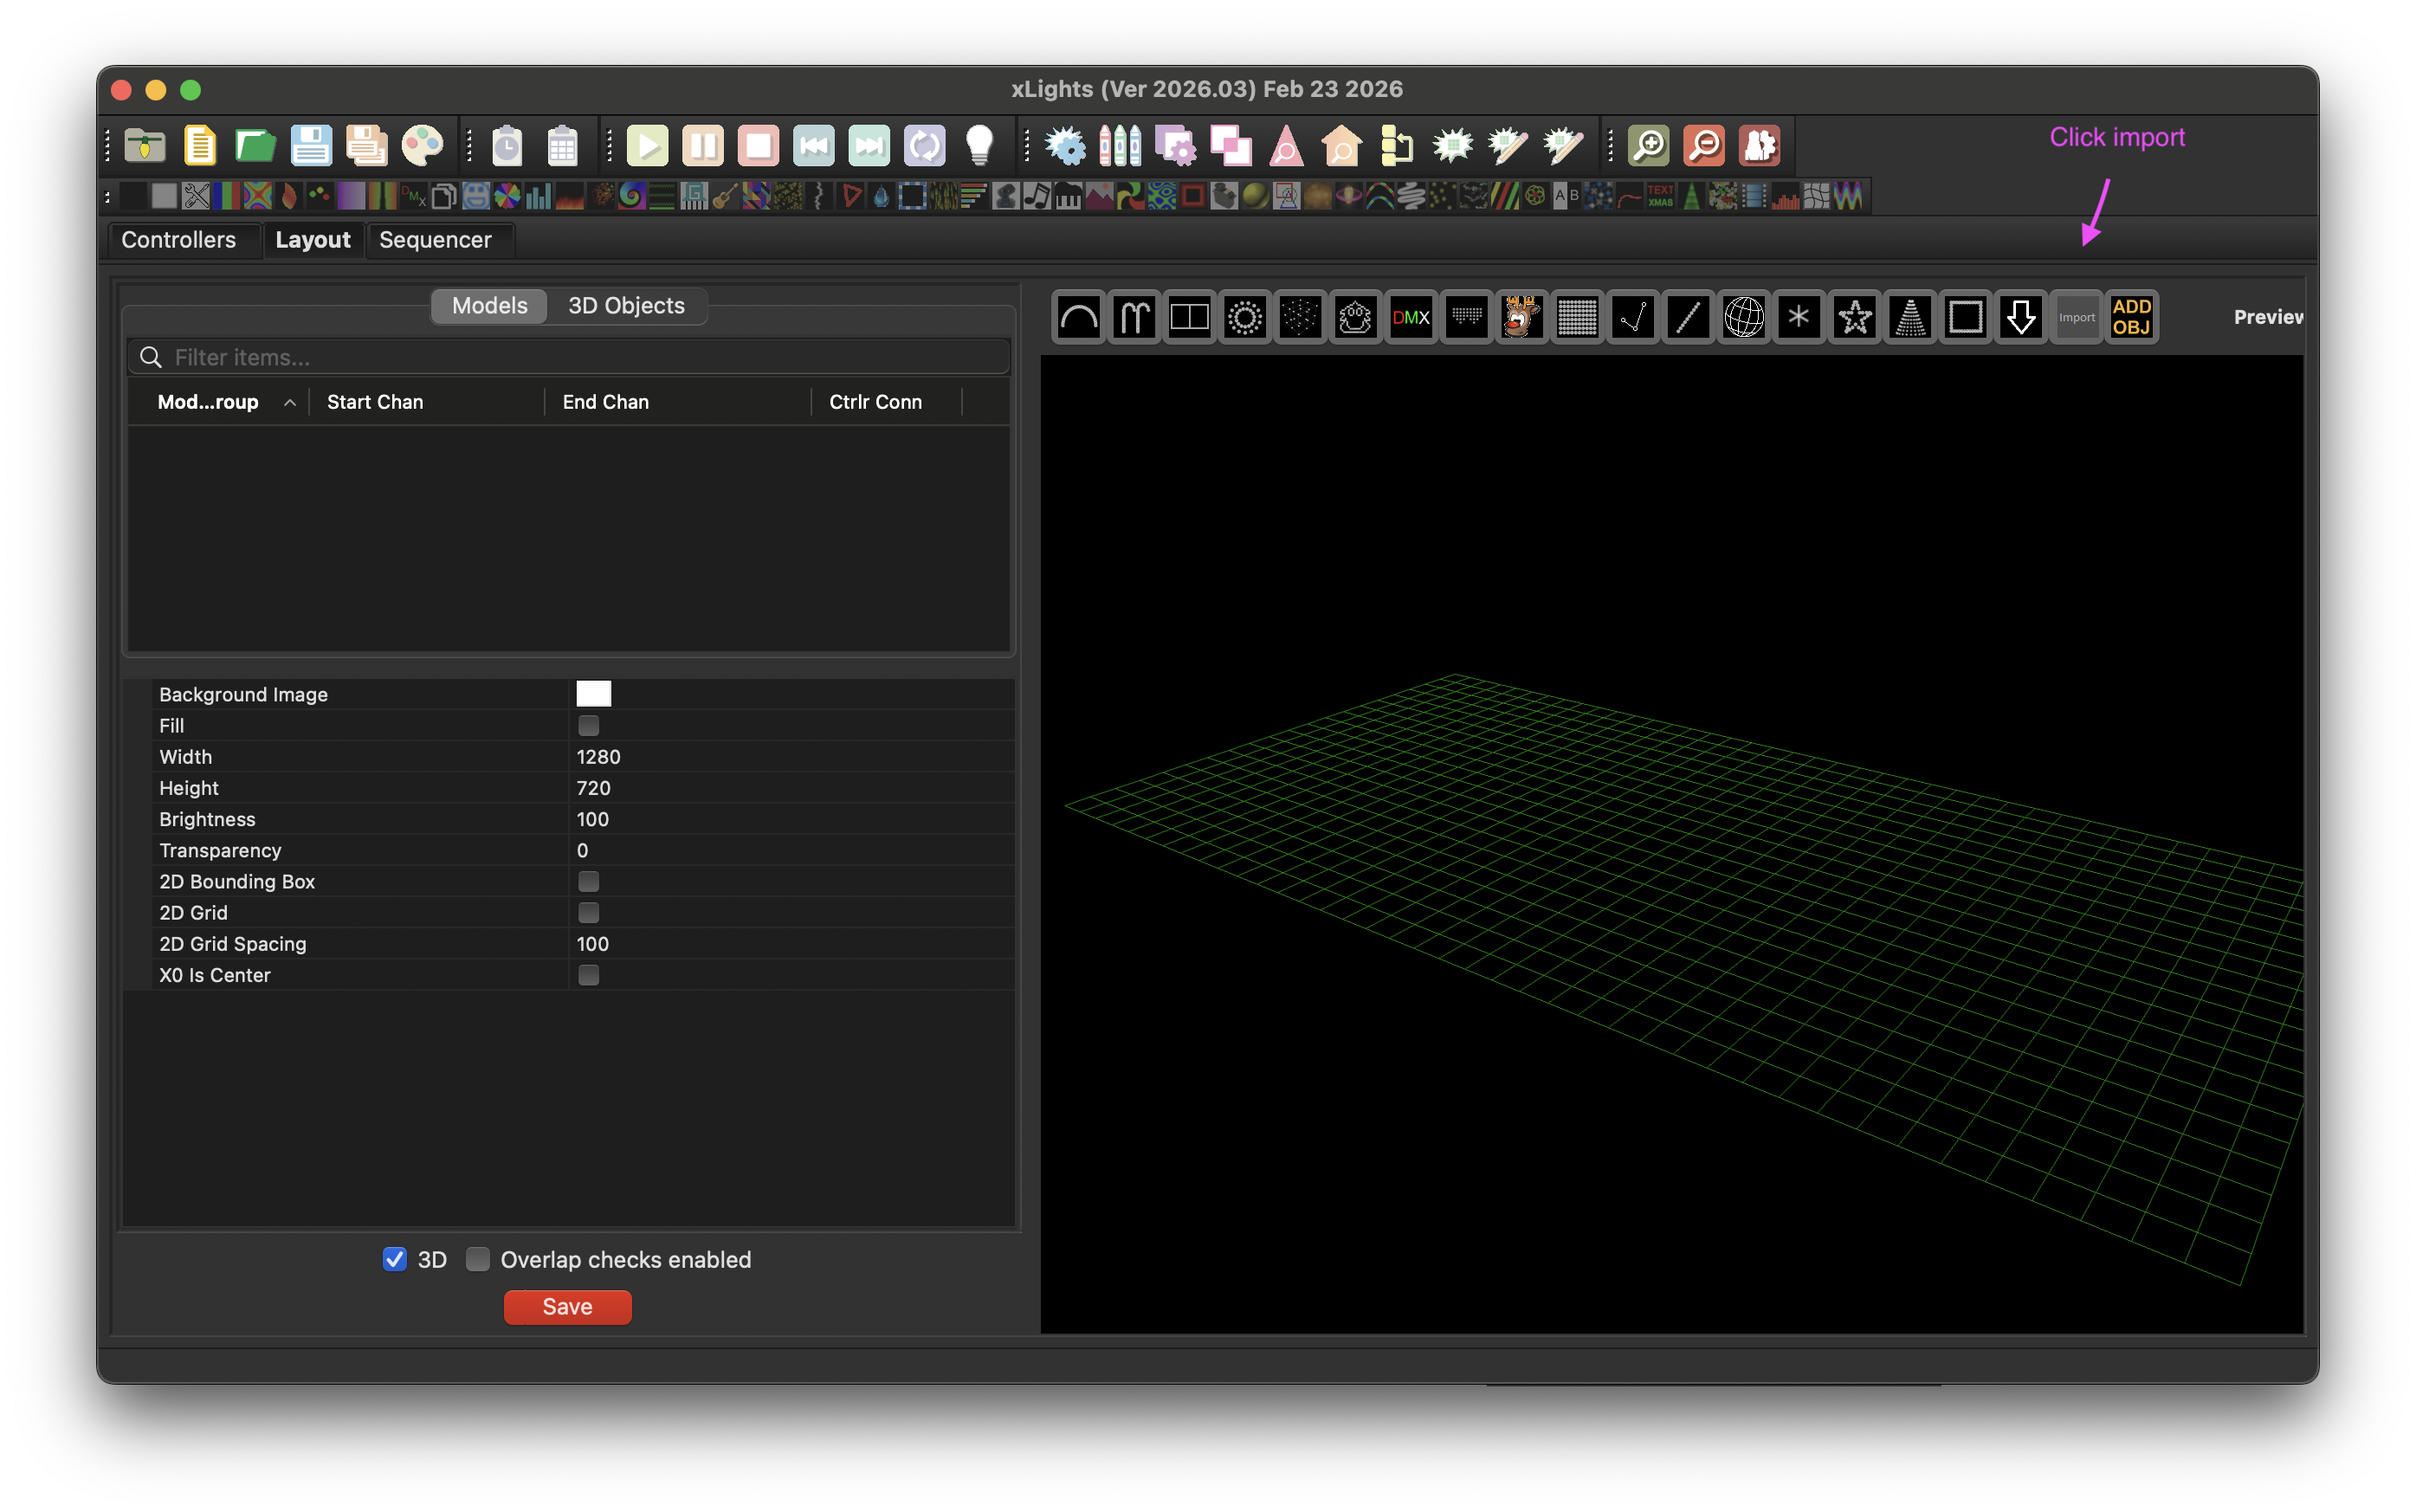Click the Save sequence floppy disk icon
Image resolution: width=2416 pixels, height=1512 pixels.
[x=311, y=146]
